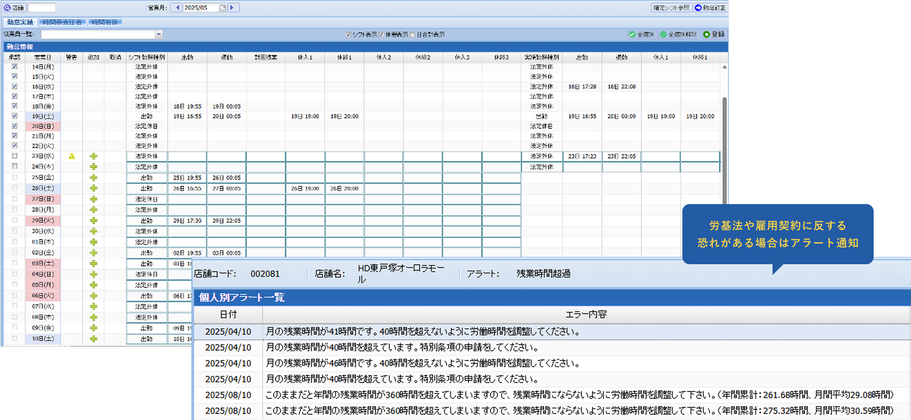Click the break start cell '26日 19:00'
911x420 pixels.
[x=305, y=188]
